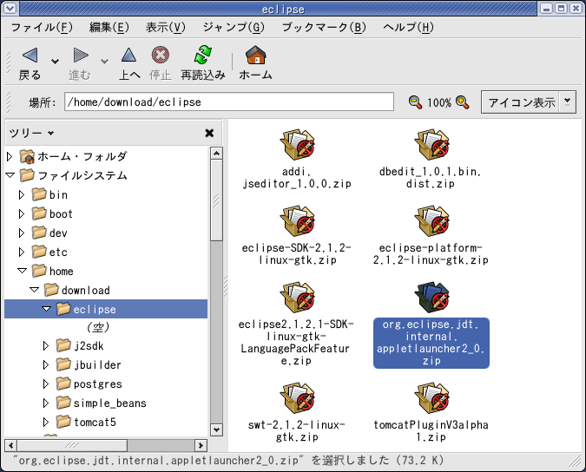The image size is (586, 472).
Task: Click tree horizontal scrollbar left arrow
Action: point(10,445)
